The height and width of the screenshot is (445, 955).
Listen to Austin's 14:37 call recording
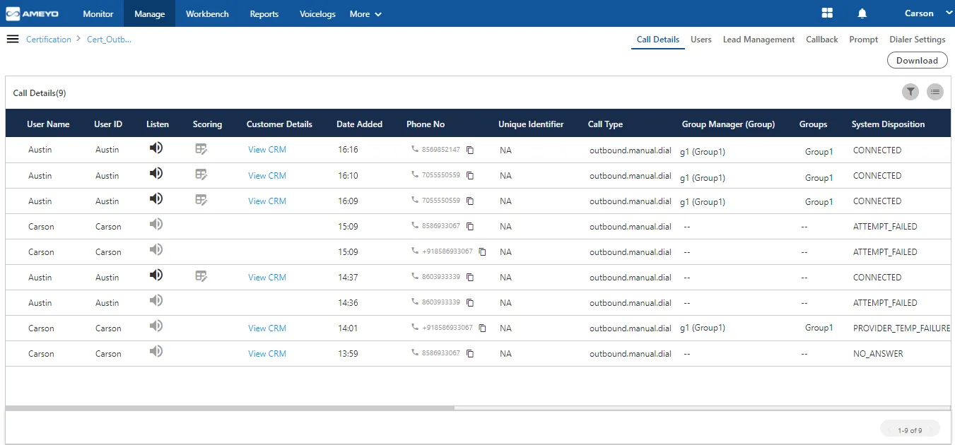(x=156, y=275)
